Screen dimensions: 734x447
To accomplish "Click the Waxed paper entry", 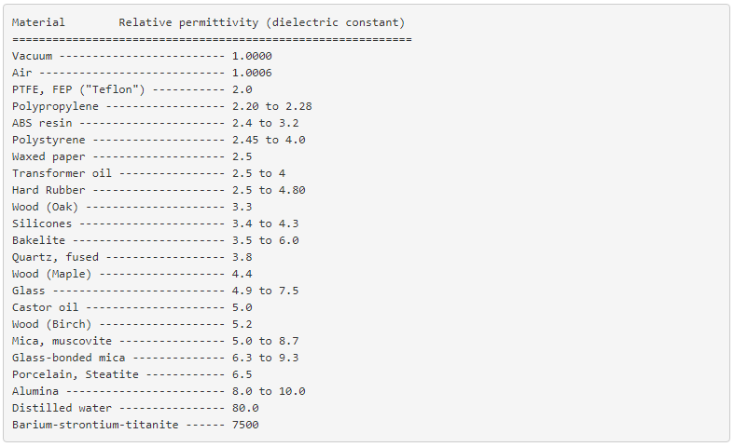I will pos(48,156).
